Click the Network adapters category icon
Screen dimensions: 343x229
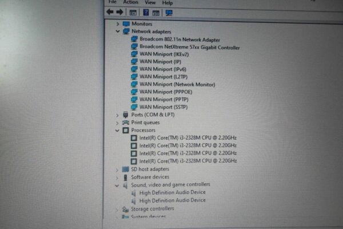pos(126,31)
